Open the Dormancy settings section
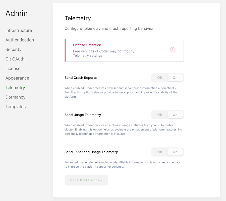This screenshot has height=201, width=226. [x=15, y=97]
